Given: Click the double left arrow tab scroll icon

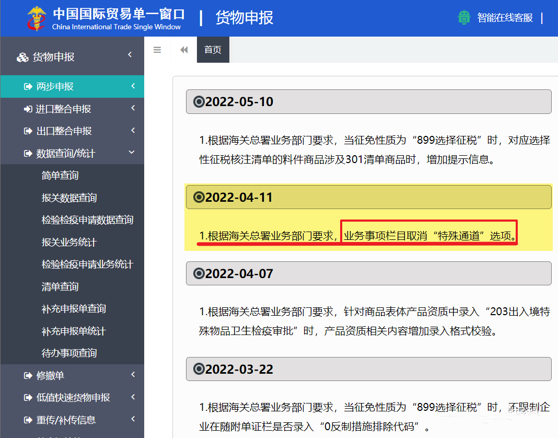Looking at the screenshot, I should [x=184, y=50].
